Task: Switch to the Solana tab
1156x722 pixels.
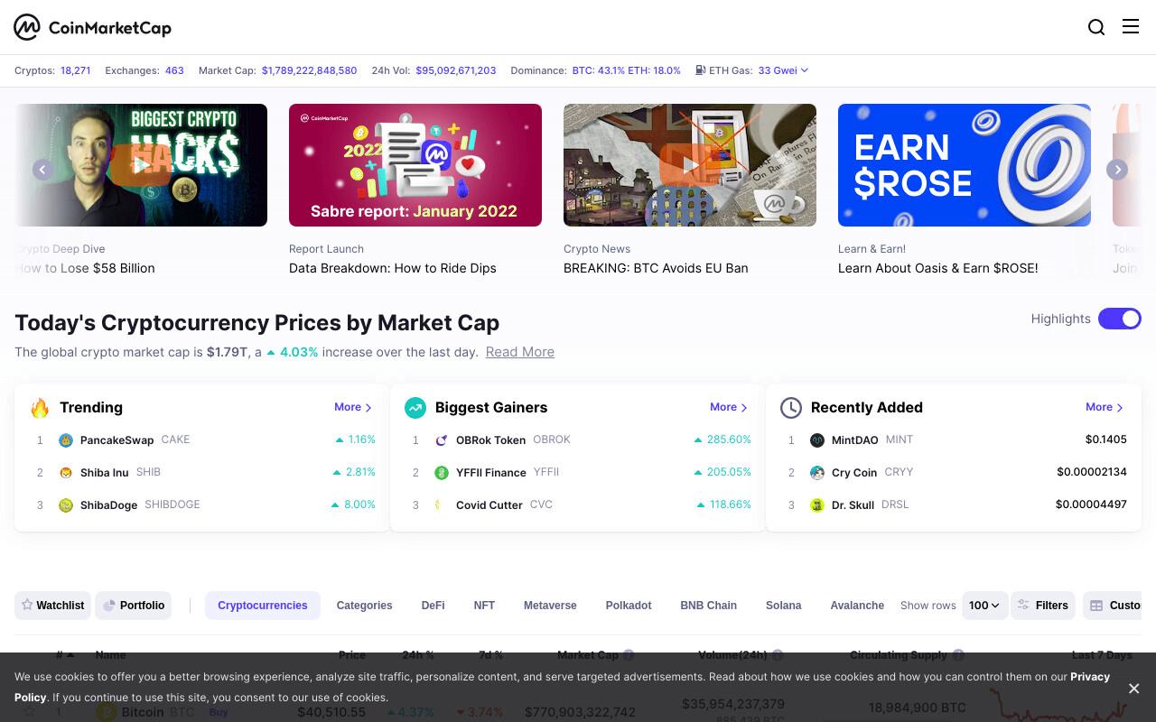Action: pos(784,606)
